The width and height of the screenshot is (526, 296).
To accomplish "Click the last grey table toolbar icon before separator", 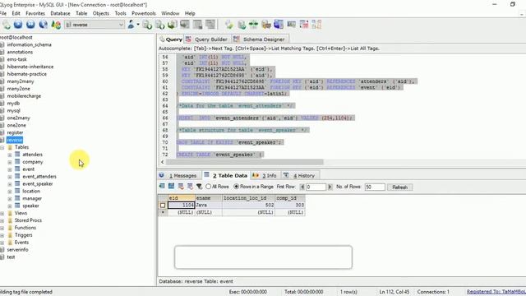I will pyautogui.click(x=210, y=24).
